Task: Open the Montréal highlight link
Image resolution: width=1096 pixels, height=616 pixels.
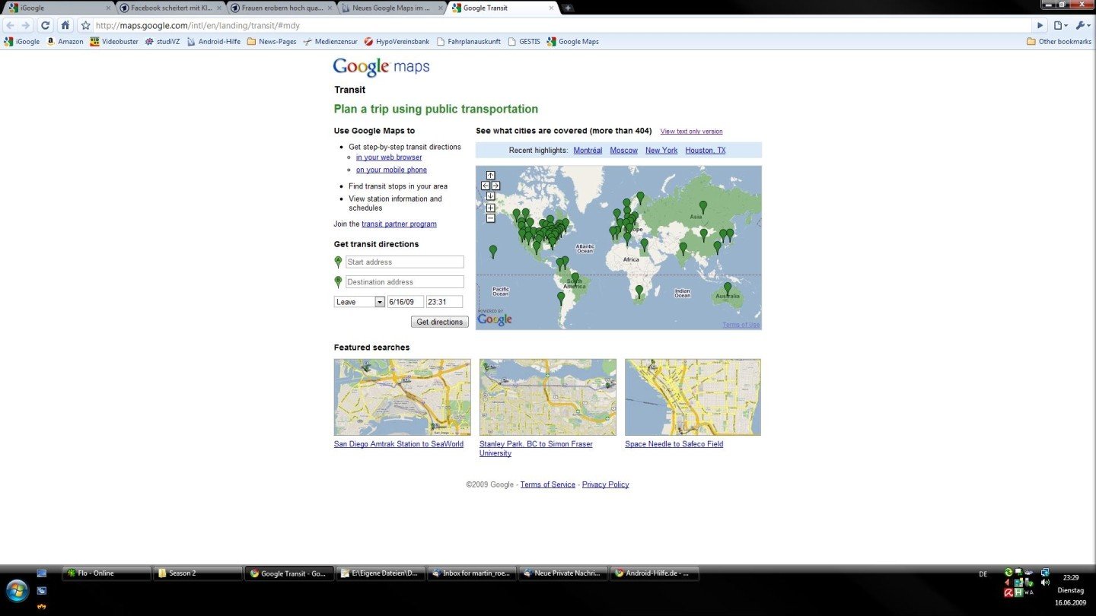Action: point(588,151)
